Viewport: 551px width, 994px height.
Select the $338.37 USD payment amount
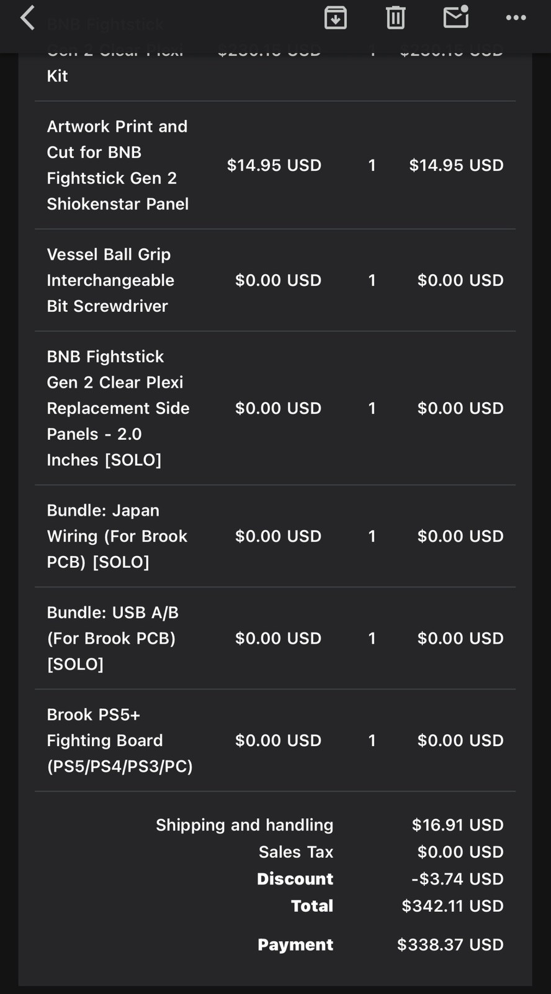[x=450, y=945]
